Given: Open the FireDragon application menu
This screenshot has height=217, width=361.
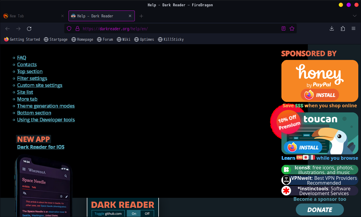Looking at the screenshot, I should (353, 29).
